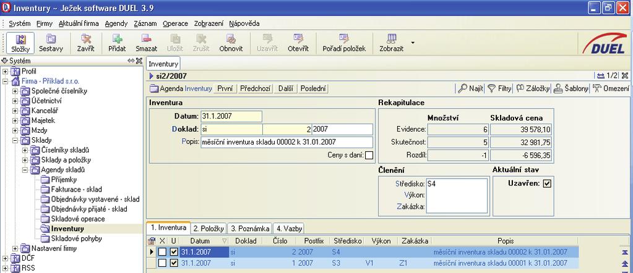Image resolution: width=633 pixels, height=273 pixels.
Task: Click the panel width arrows beside Systém
Action: (131, 61)
